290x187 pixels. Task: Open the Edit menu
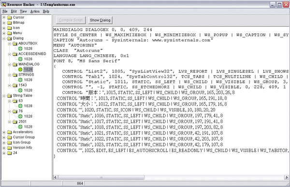click(x=14, y=12)
